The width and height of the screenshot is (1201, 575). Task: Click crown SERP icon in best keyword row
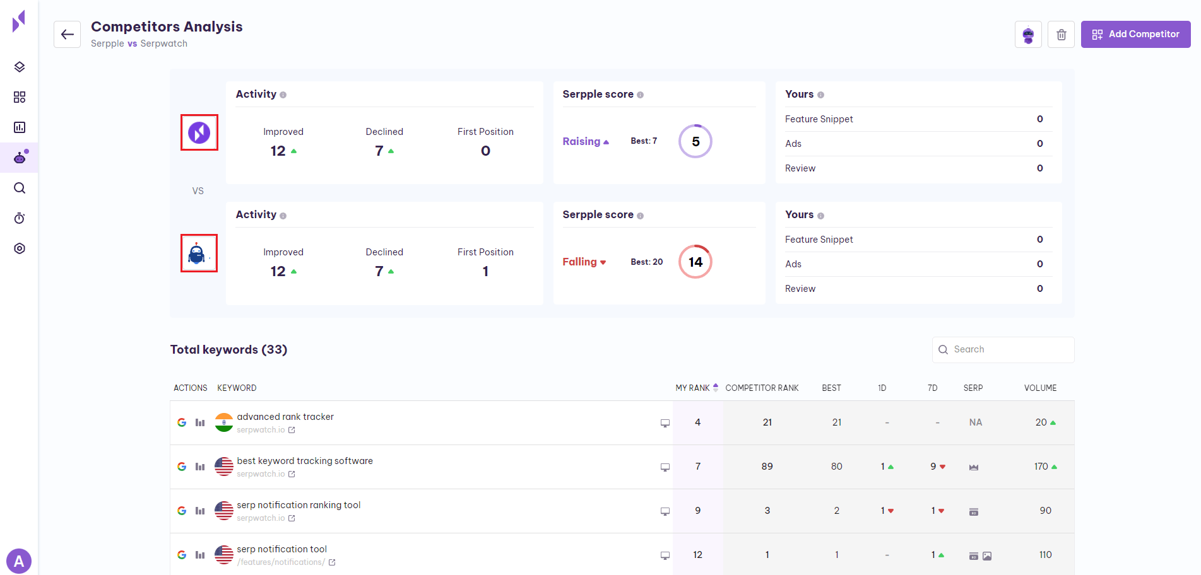tap(974, 467)
